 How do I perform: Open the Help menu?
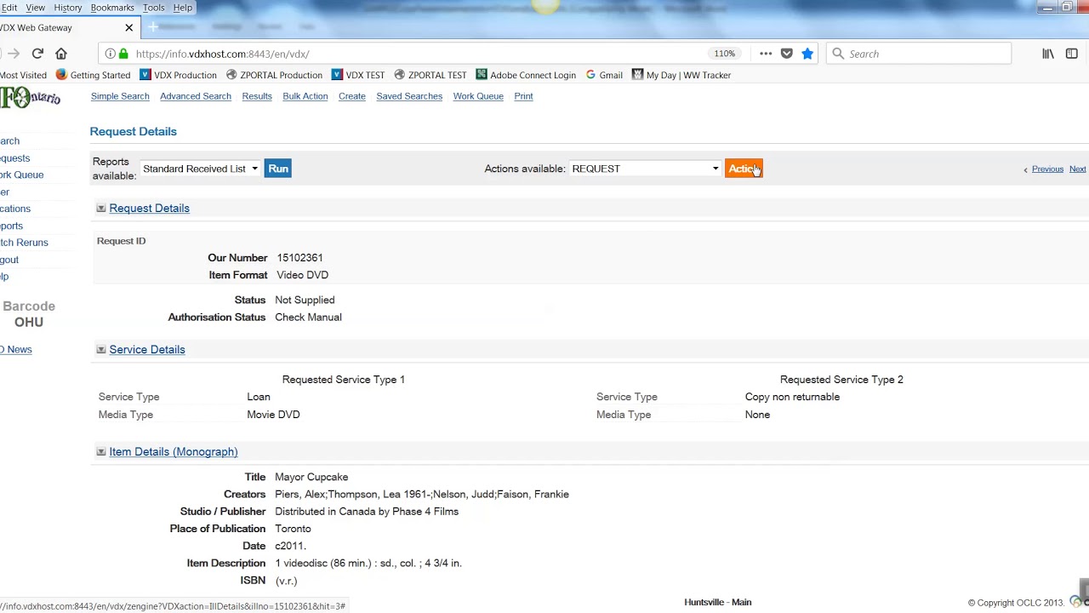point(183,8)
